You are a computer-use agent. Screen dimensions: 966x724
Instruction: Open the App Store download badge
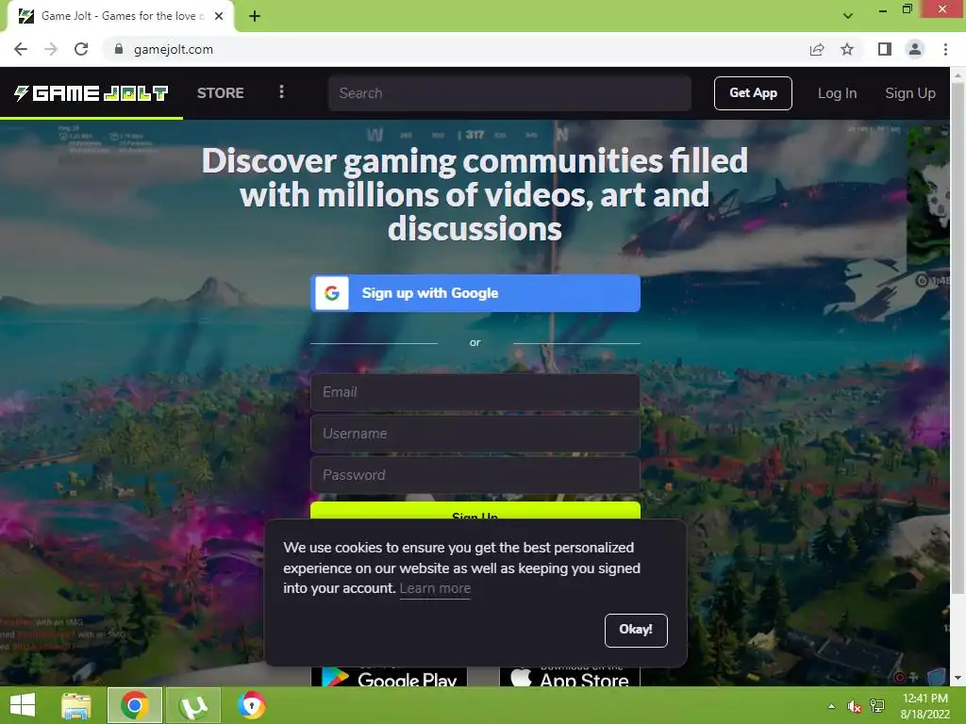[569, 676]
